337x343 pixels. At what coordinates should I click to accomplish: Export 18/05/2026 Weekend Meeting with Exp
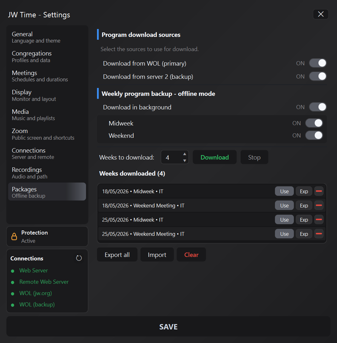pos(304,206)
